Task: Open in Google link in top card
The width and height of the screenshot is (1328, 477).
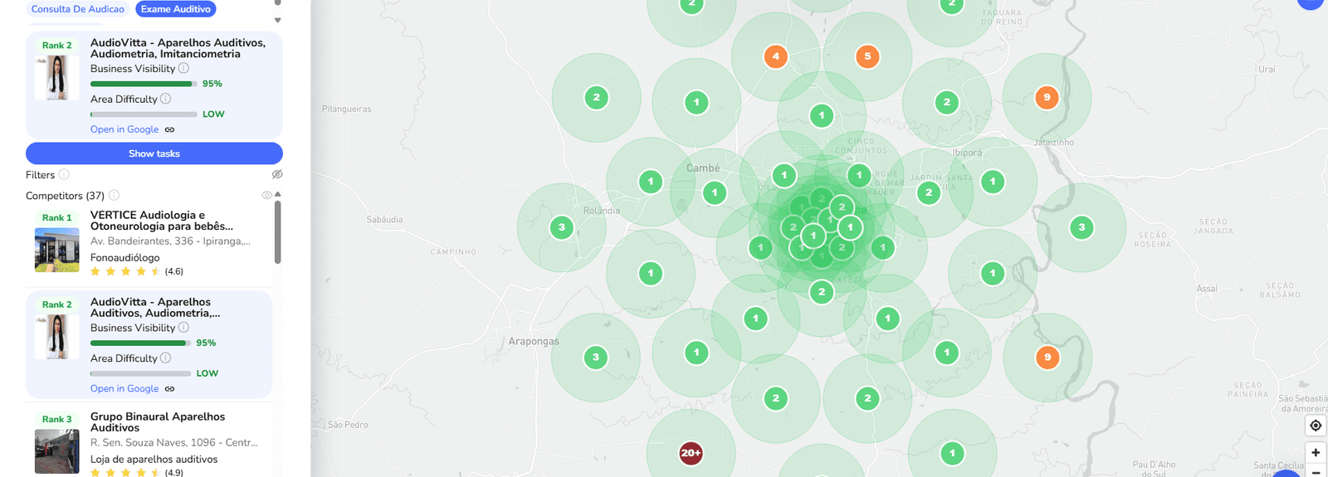Action: [124, 129]
